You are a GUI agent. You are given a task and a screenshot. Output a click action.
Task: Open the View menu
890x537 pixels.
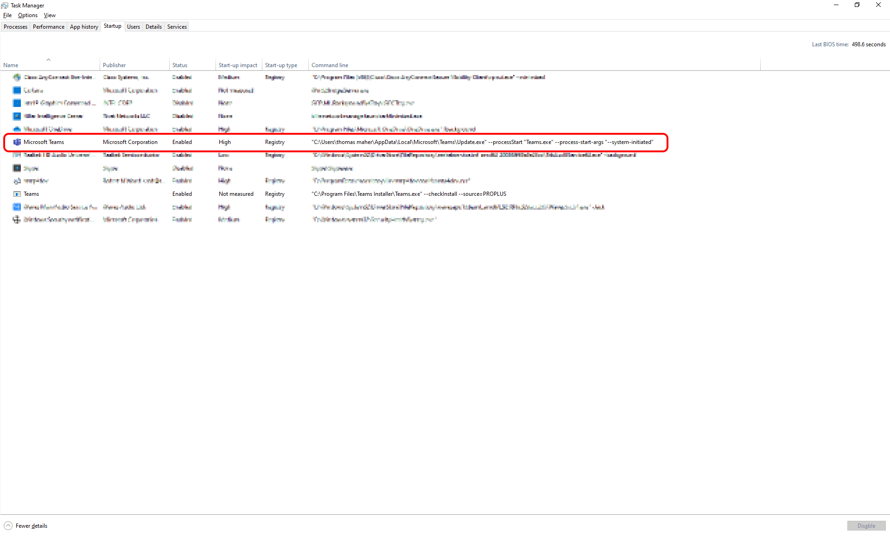pos(50,15)
